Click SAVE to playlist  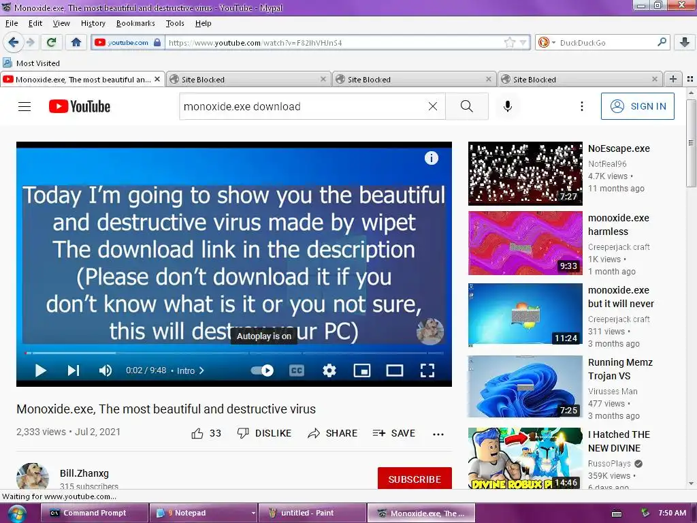tap(394, 433)
